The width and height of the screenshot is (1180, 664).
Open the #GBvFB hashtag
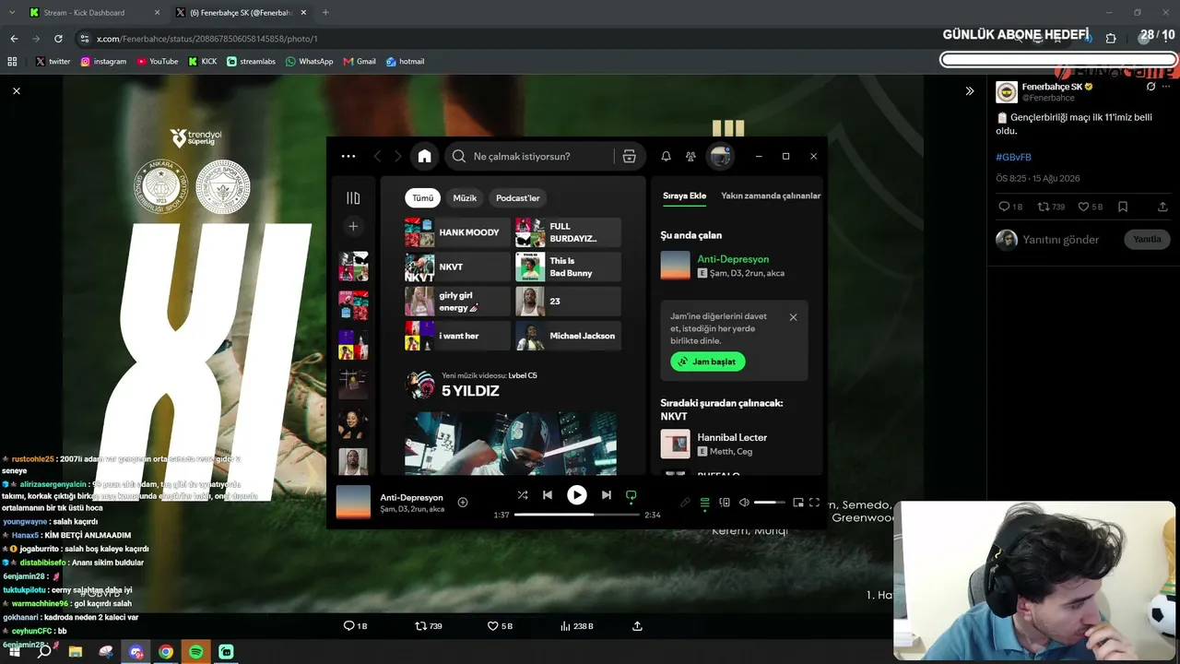pyautogui.click(x=1014, y=158)
